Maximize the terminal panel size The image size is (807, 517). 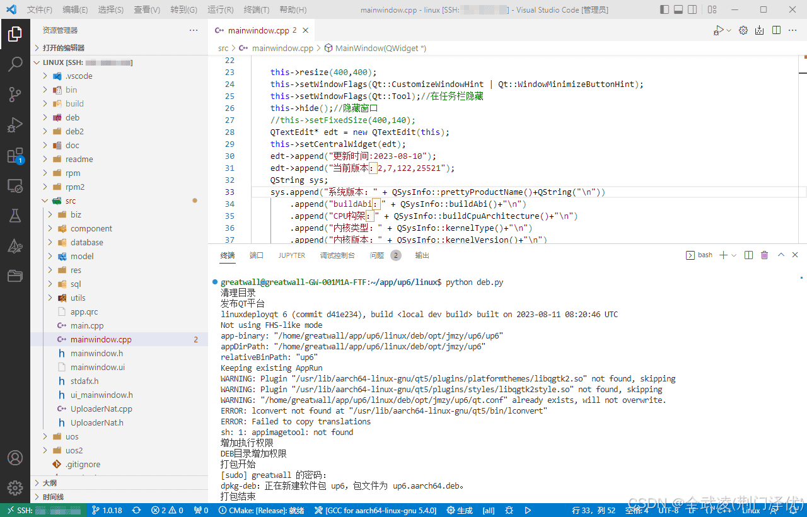point(781,255)
